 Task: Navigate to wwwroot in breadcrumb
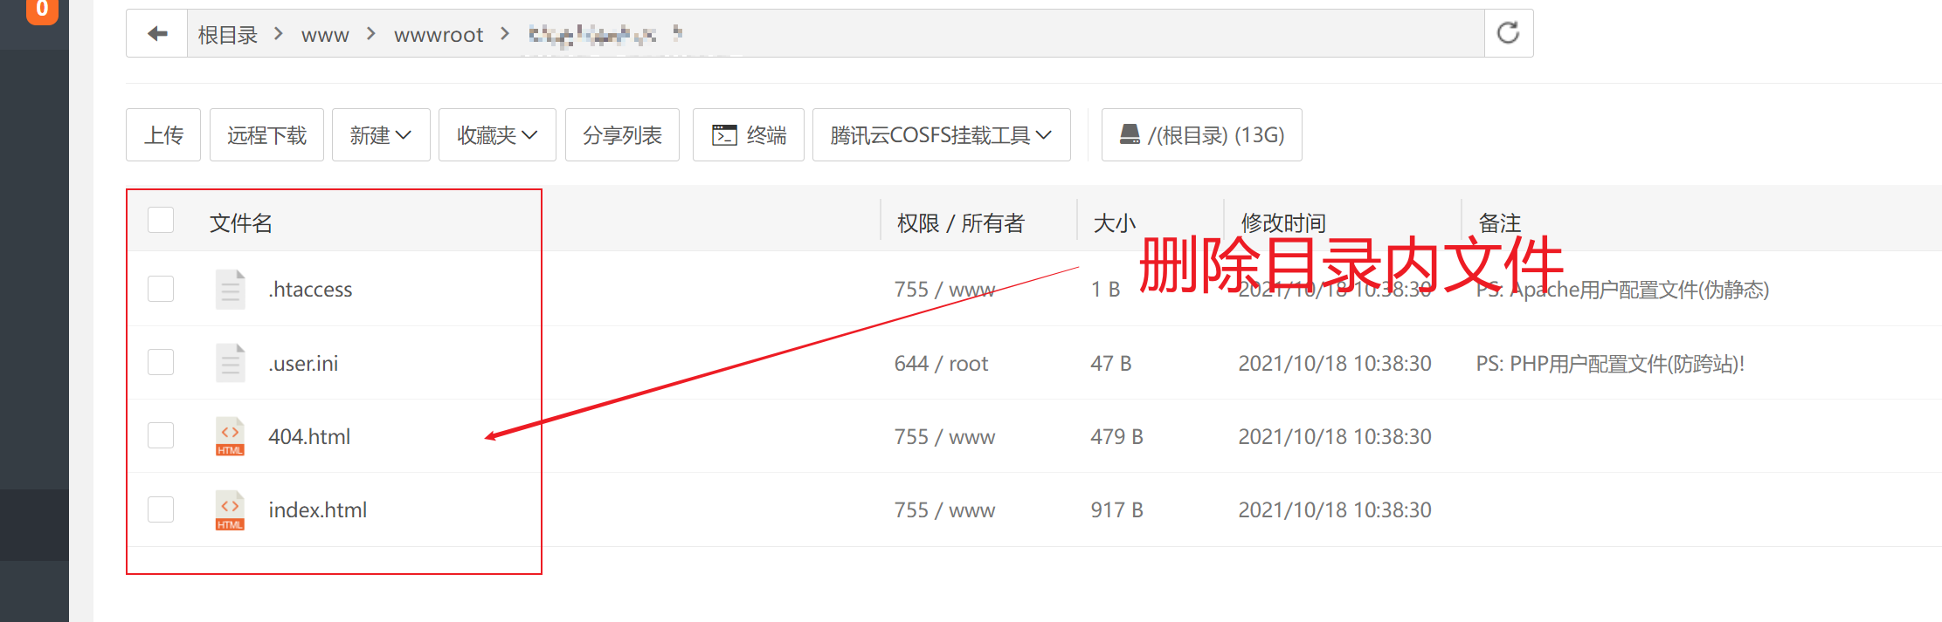[x=439, y=35]
